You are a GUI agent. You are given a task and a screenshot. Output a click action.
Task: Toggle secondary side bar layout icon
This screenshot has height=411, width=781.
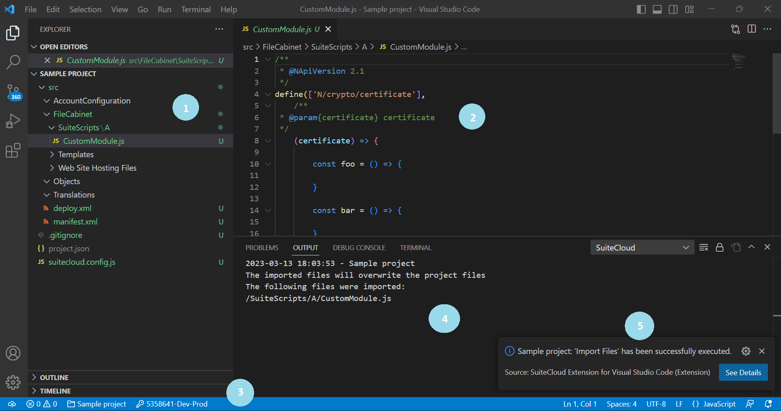click(x=673, y=9)
